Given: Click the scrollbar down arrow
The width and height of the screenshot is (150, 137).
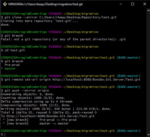Looking at the screenshot, I should [148, 135].
